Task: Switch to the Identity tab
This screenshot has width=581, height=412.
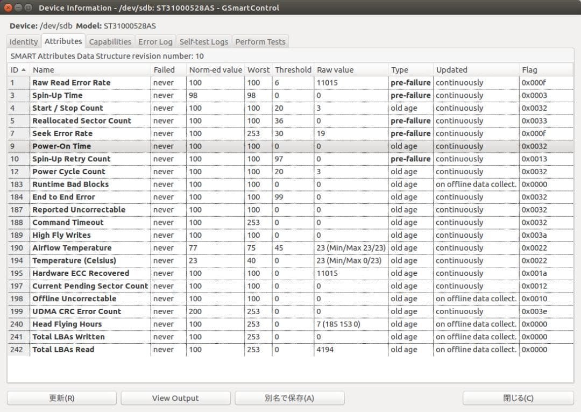Action: pyautogui.click(x=24, y=42)
